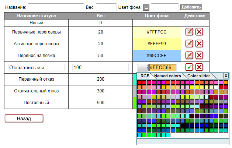Open color picker beside top 'Цвет фона'
232x148 pixels.
[x=146, y=7]
